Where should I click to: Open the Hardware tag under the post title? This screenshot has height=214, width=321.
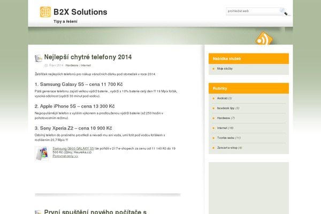(72, 65)
